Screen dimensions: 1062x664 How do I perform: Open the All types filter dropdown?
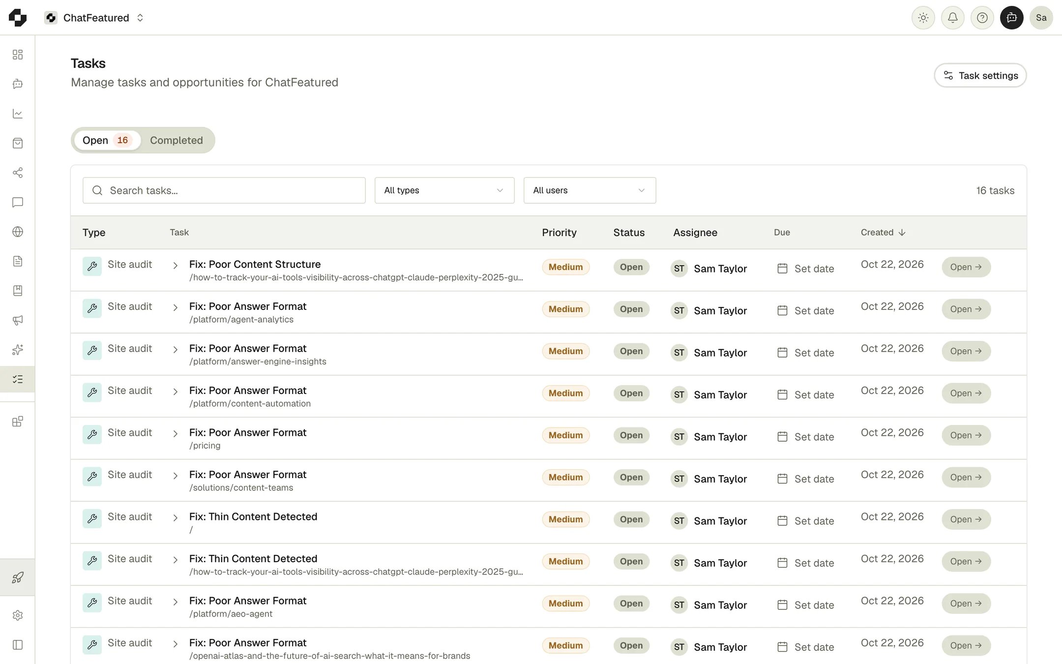click(444, 190)
